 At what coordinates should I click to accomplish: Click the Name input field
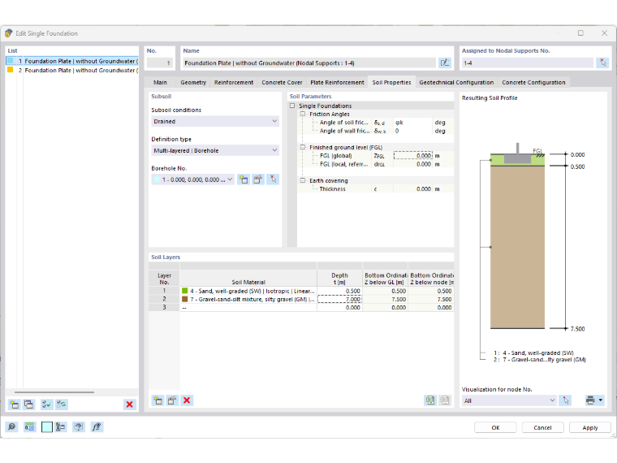(x=309, y=63)
